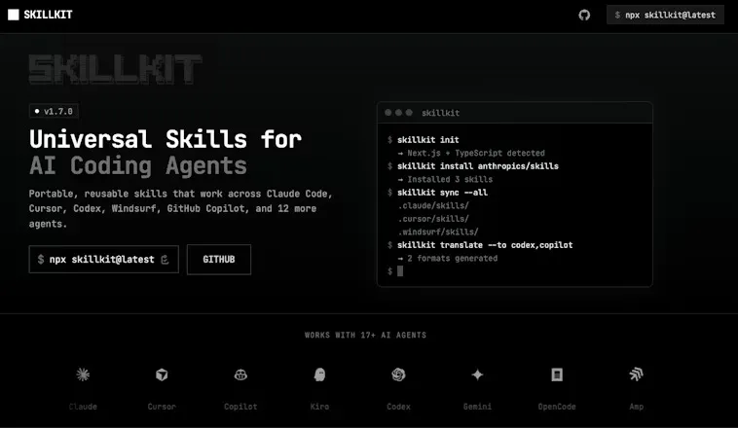Click the third terminal window dot
738x428 pixels.
pos(410,113)
